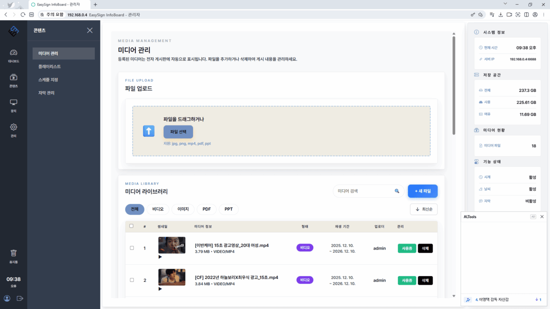Select the 플레이리스트 menu item
The height and width of the screenshot is (309, 550).
coord(49,66)
